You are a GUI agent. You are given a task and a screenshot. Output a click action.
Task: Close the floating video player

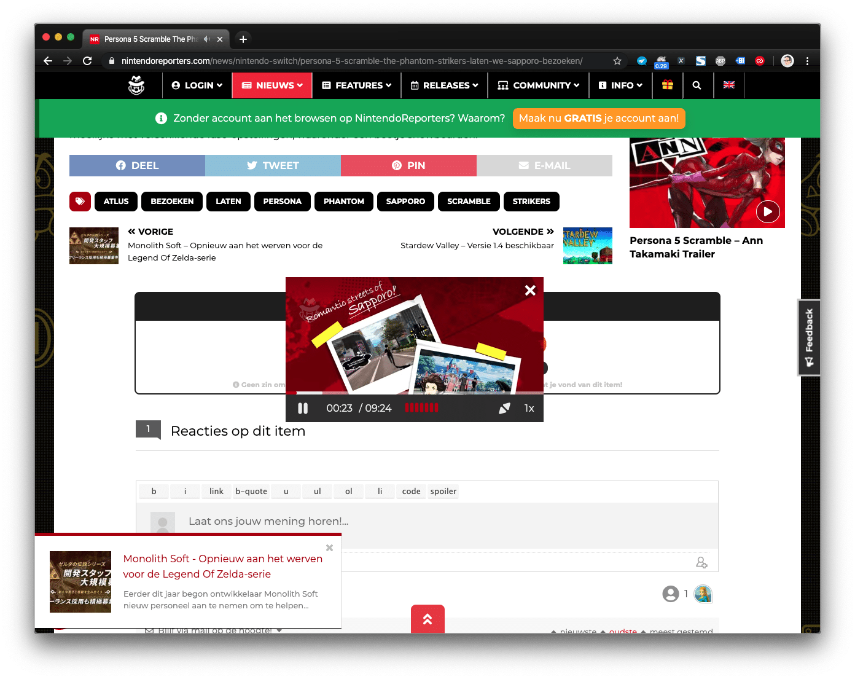tap(530, 290)
